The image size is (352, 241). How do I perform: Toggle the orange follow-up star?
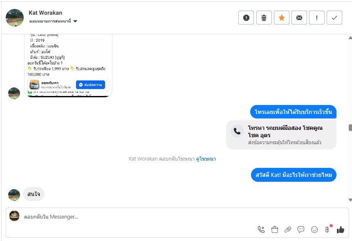click(282, 18)
